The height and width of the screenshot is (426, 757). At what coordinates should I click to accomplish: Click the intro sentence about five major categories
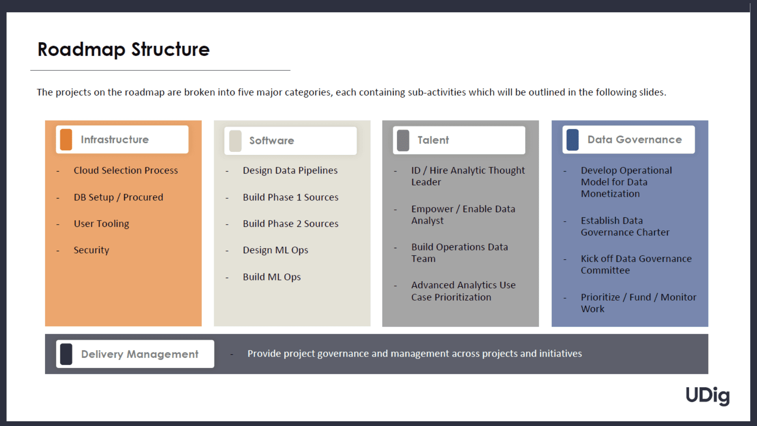tap(351, 92)
